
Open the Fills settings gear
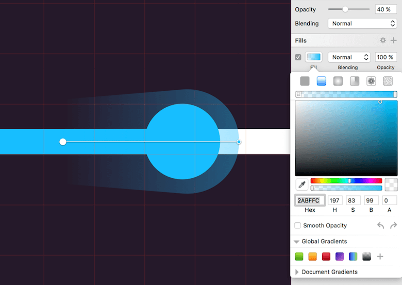(x=383, y=40)
